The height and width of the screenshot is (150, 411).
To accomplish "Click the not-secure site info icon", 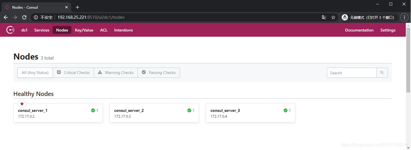I will tap(36, 17).
